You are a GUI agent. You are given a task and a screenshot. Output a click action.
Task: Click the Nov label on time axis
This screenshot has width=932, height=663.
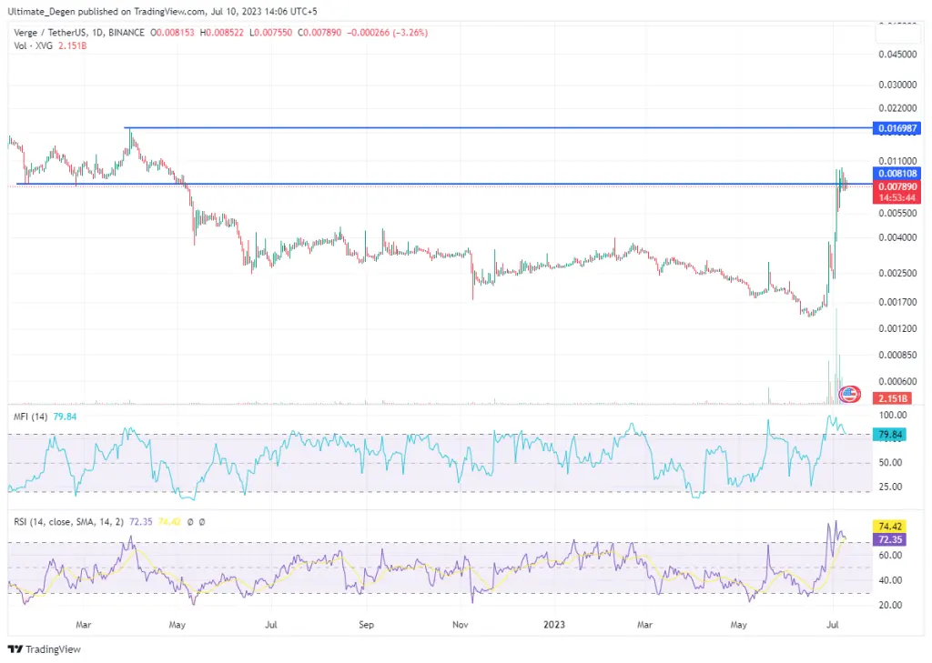tap(460, 625)
